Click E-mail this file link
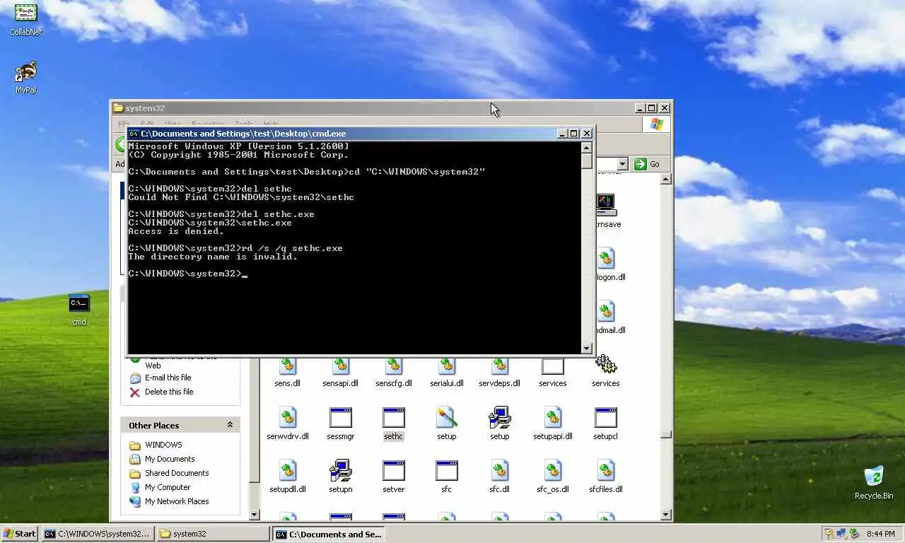This screenshot has height=543, width=905. (161, 378)
